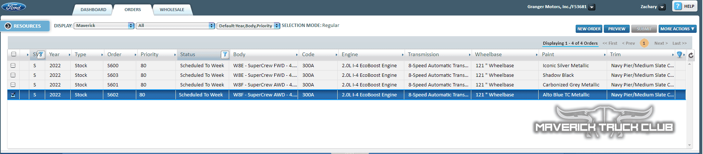Uncheck the box for order S602
The height and width of the screenshot is (154, 703).
click(x=13, y=95)
